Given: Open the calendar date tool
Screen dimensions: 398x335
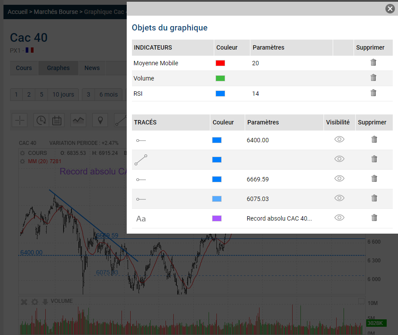Looking at the screenshot, I should point(57,120).
